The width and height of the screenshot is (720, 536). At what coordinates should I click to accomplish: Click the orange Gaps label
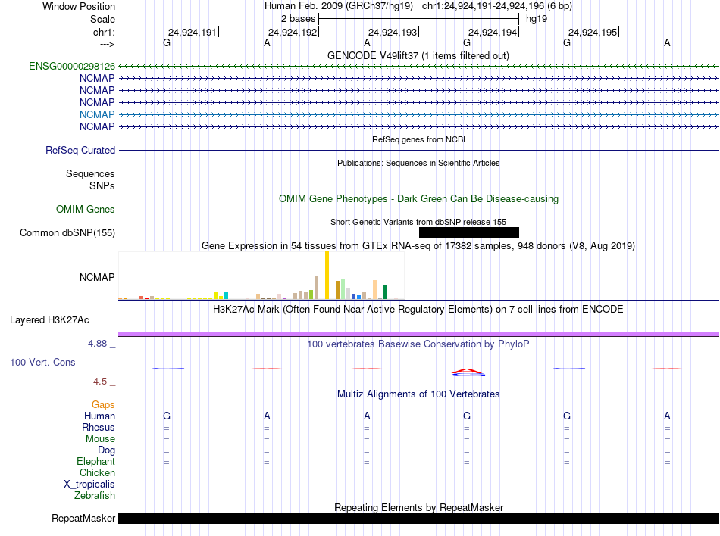pos(103,404)
